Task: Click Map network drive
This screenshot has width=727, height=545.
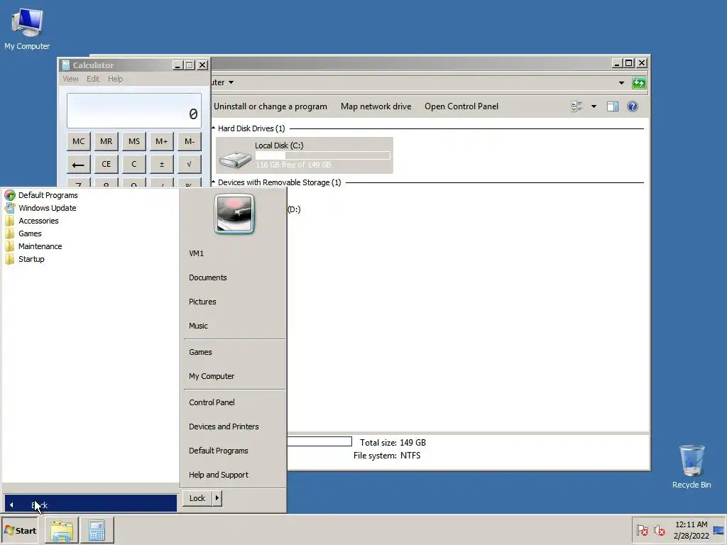Action: click(376, 106)
